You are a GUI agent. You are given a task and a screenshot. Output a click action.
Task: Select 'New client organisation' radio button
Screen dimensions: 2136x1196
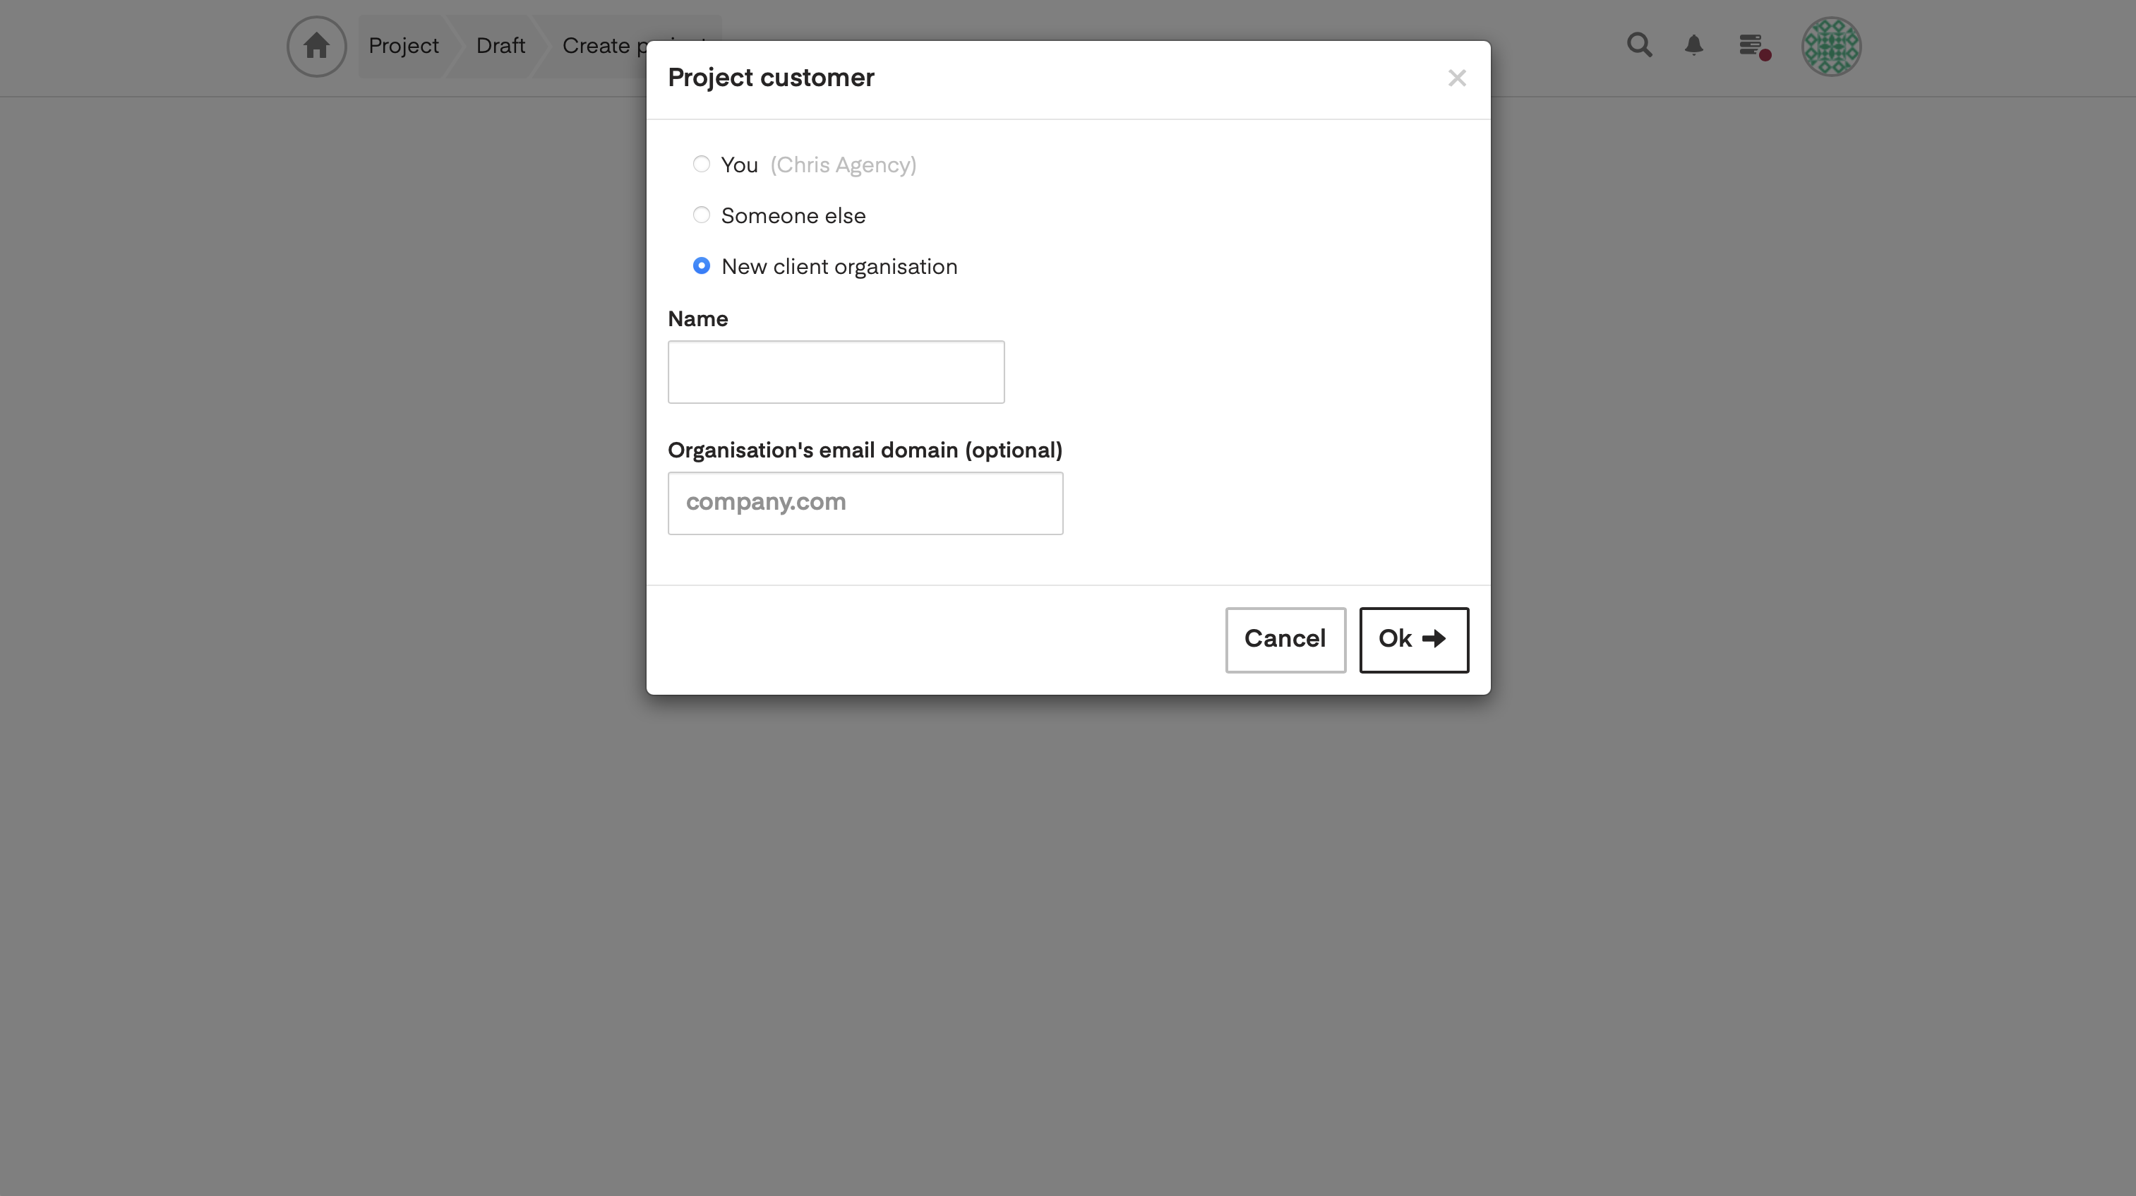[702, 266]
